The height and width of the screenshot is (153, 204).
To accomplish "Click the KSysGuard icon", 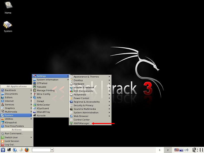I will 35,108.
